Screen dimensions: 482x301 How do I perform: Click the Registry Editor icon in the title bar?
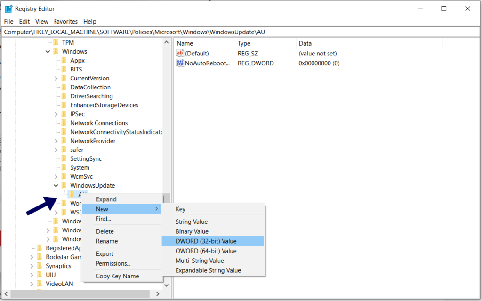coord(8,8)
